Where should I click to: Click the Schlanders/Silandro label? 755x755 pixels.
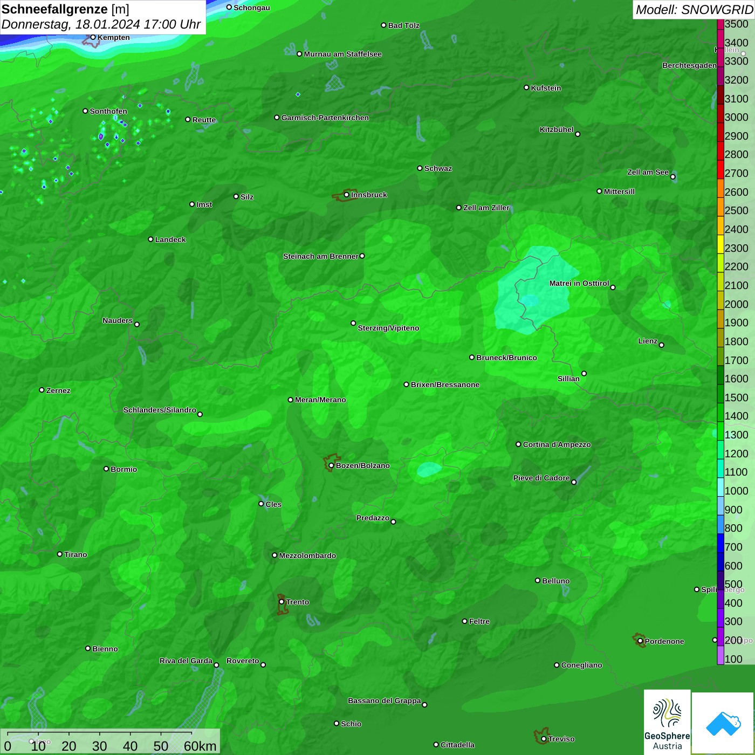tap(160, 410)
